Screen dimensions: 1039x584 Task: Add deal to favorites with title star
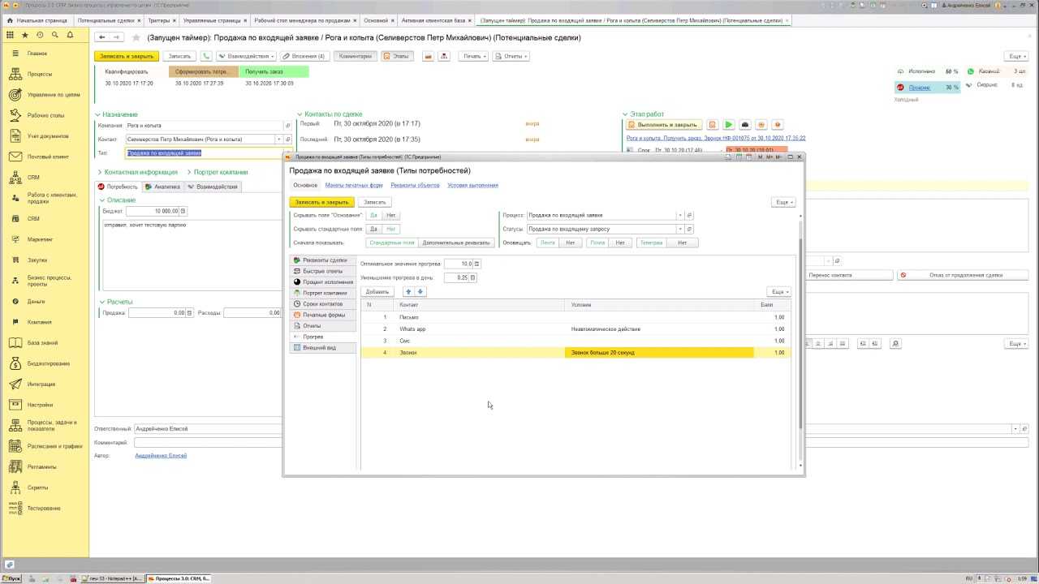click(136, 37)
